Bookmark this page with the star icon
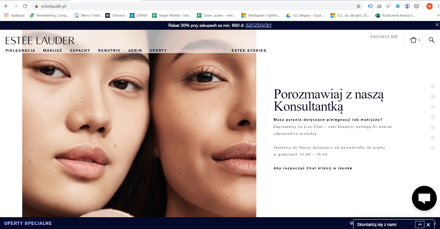The image size is (440, 229). pyautogui.click(x=358, y=6)
